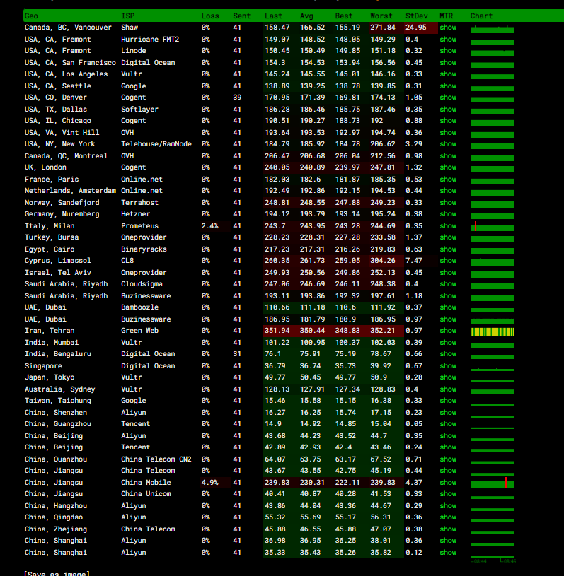
Task: Click show for Zhejiang China Telecom
Action: click(448, 529)
